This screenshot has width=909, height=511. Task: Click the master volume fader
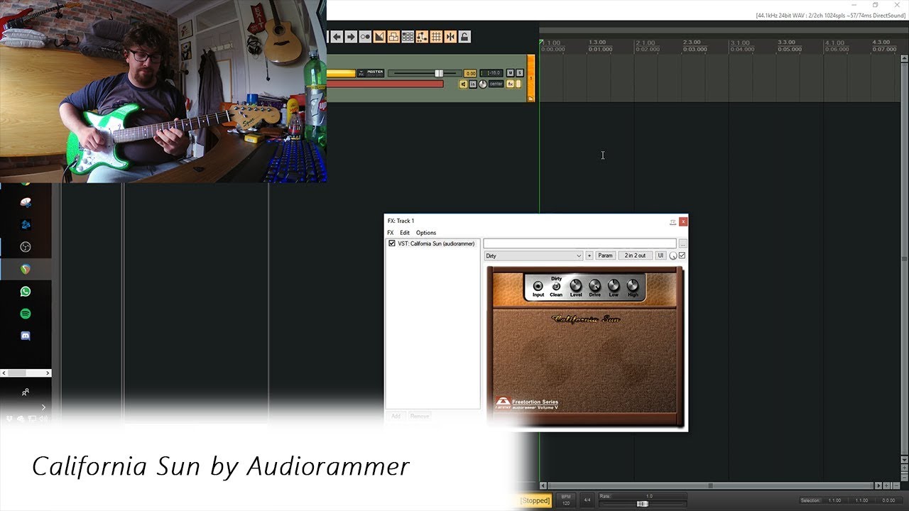pyautogui.click(x=439, y=73)
